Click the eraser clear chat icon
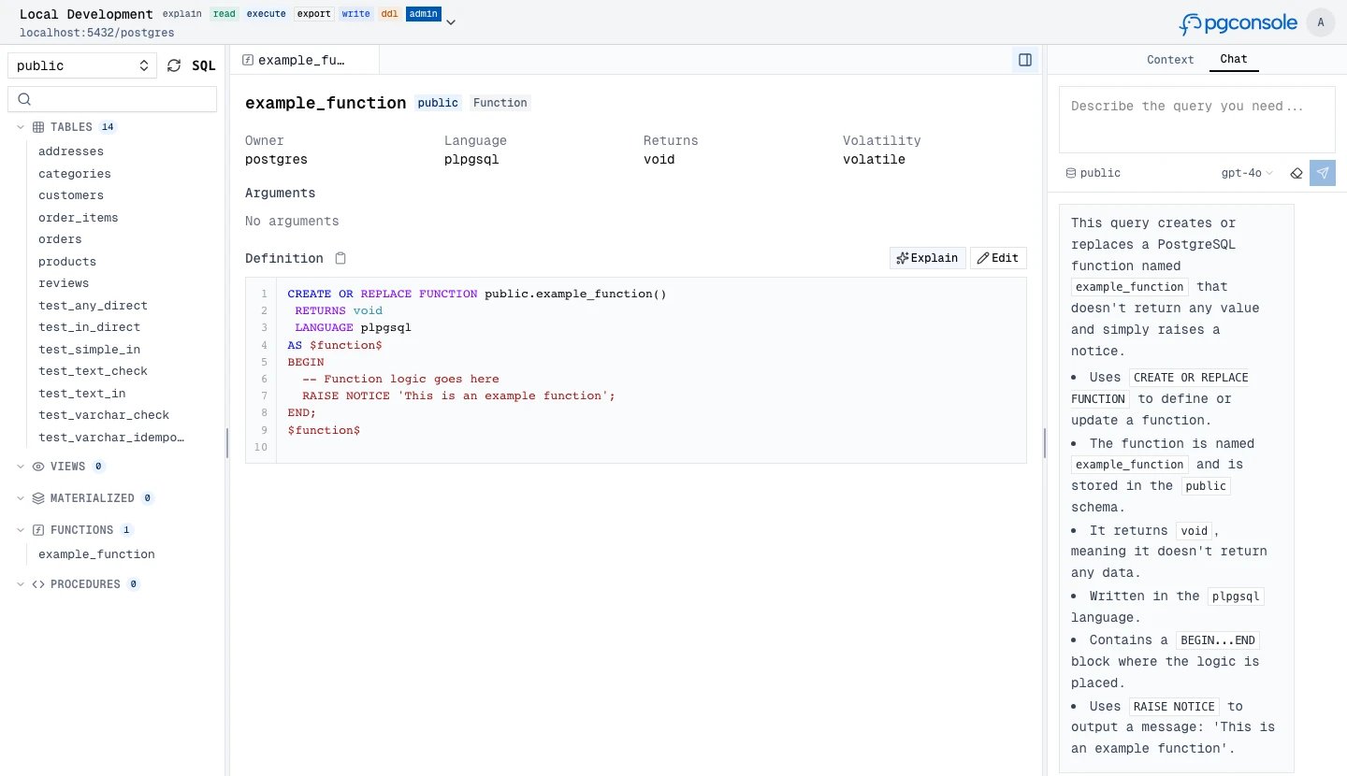The height and width of the screenshot is (776, 1347). pyautogui.click(x=1296, y=173)
